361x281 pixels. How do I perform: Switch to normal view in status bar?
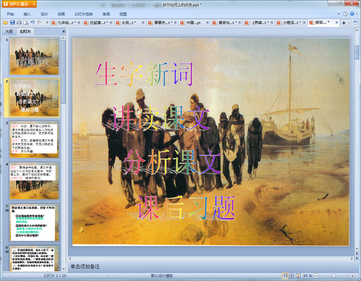click(285, 276)
